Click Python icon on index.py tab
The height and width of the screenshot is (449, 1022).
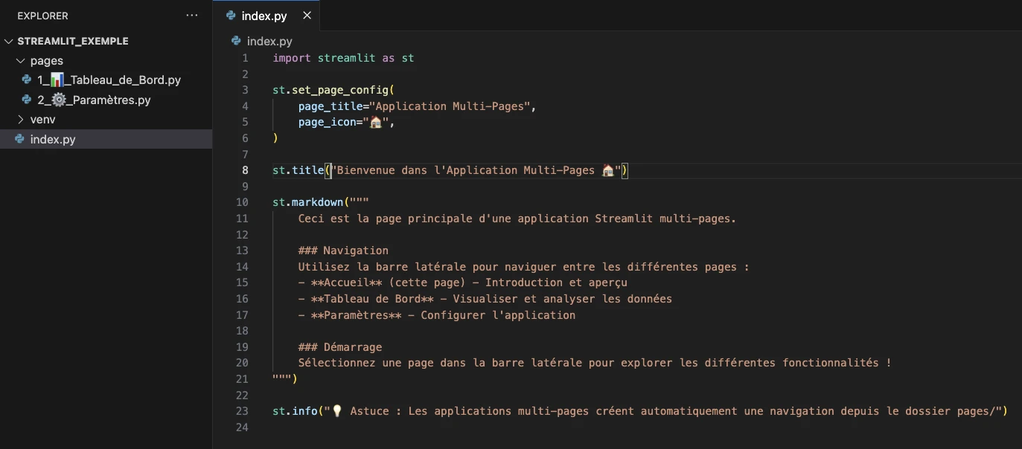click(231, 16)
